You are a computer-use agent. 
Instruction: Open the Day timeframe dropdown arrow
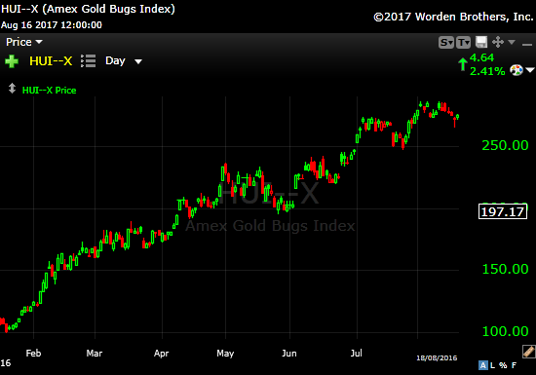[138, 61]
